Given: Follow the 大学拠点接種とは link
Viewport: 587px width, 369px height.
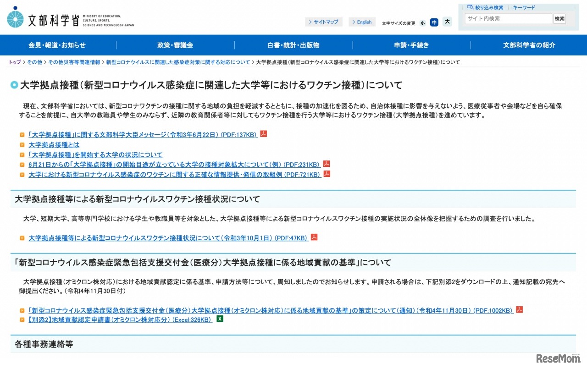Looking at the screenshot, I should tap(53, 144).
